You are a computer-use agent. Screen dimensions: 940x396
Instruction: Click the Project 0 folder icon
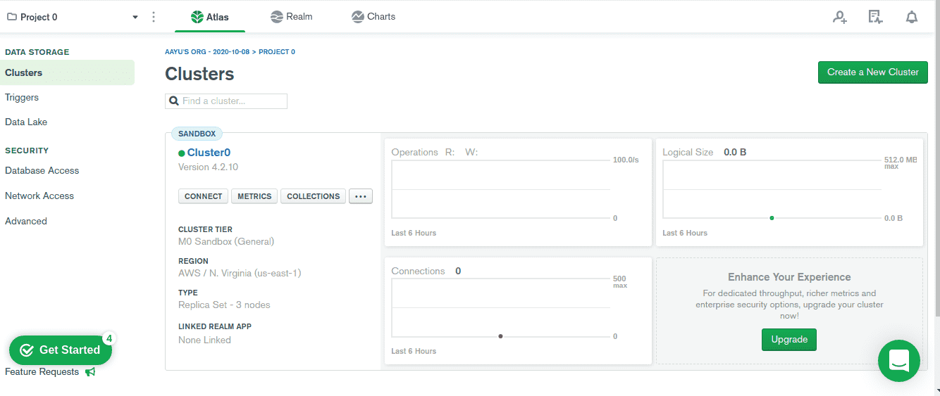coord(11,17)
